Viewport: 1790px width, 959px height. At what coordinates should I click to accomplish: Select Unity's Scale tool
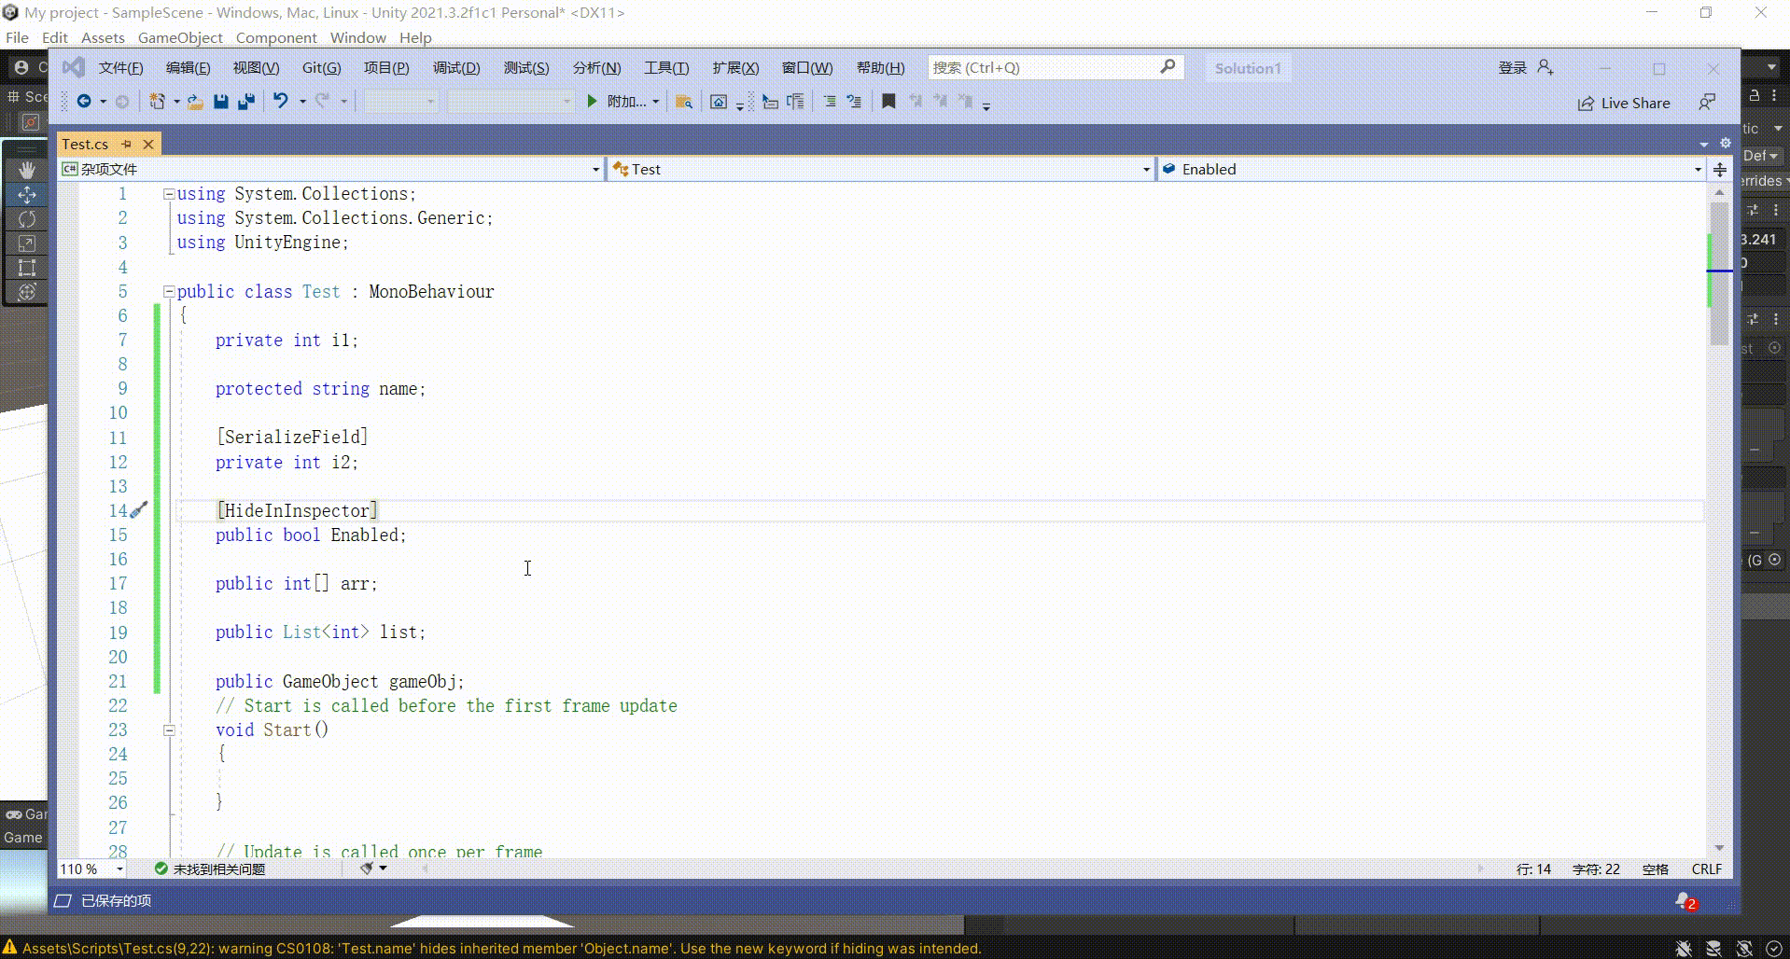[27, 243]
